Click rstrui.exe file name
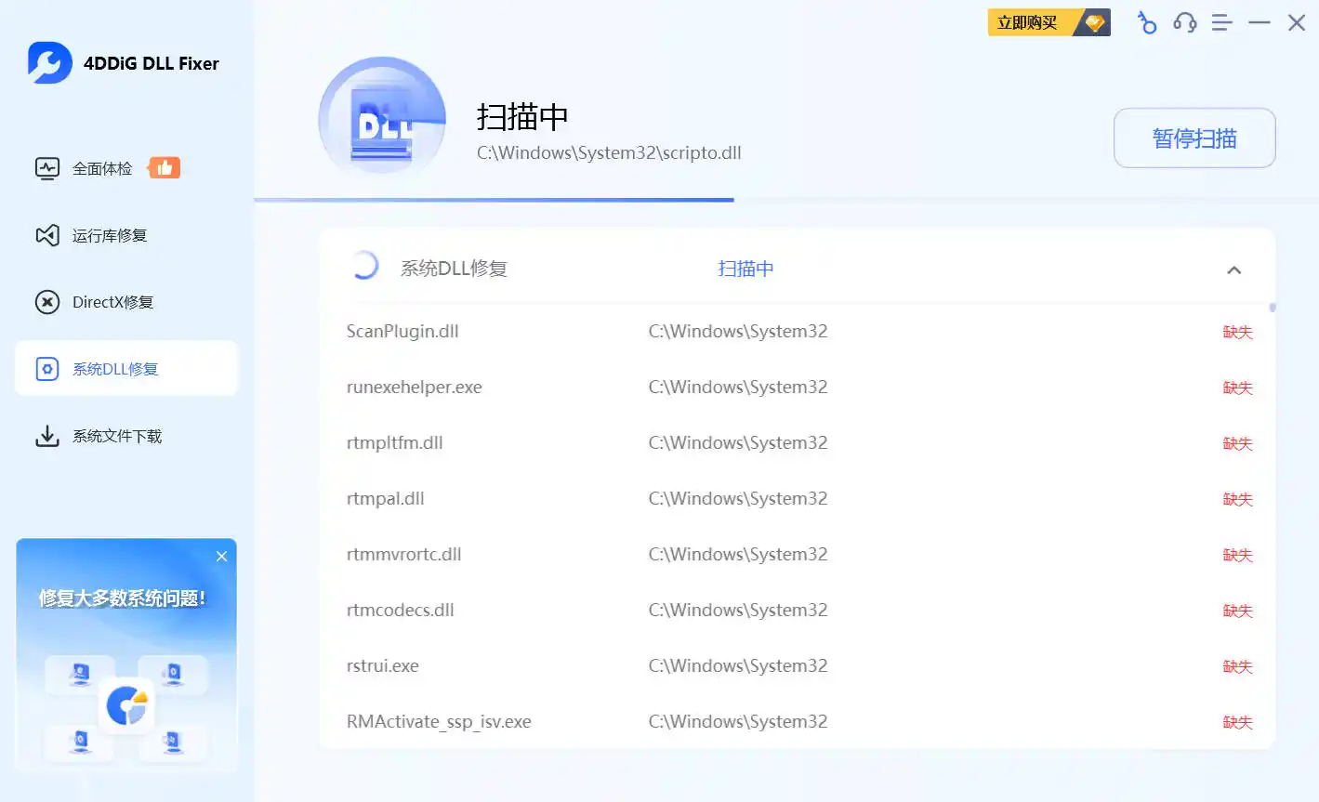This screenshot has width=1319, height=802. click(x=382, y=666)
